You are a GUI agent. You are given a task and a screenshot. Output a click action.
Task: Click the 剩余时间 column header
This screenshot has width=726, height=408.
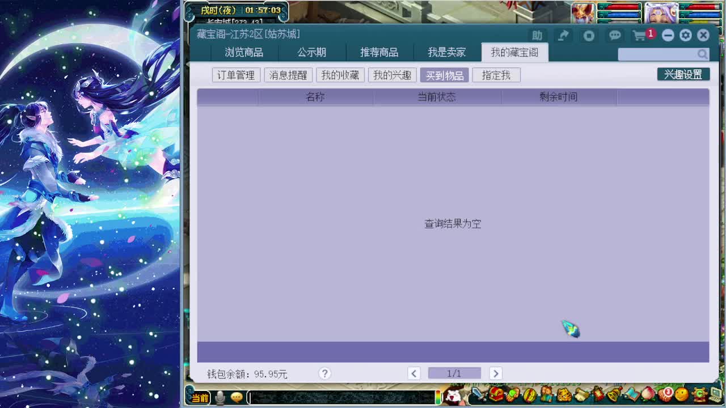pyautogui.click(x=559, y=97)
